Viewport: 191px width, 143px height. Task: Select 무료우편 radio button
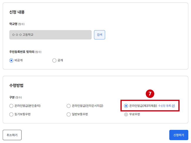tap(126, 114)
